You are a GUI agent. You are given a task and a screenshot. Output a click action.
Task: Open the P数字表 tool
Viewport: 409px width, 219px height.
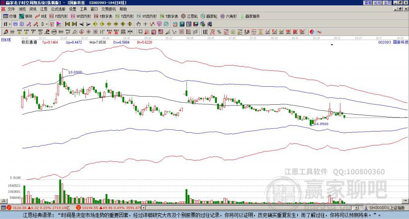(103, 16)
